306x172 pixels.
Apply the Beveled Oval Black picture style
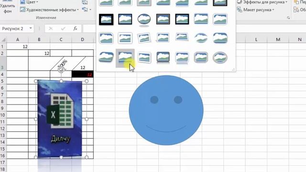144,20
